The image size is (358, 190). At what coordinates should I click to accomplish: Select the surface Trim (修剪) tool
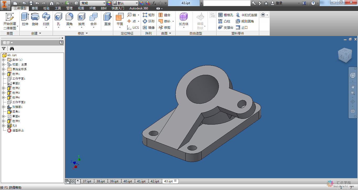coord(165,27)
